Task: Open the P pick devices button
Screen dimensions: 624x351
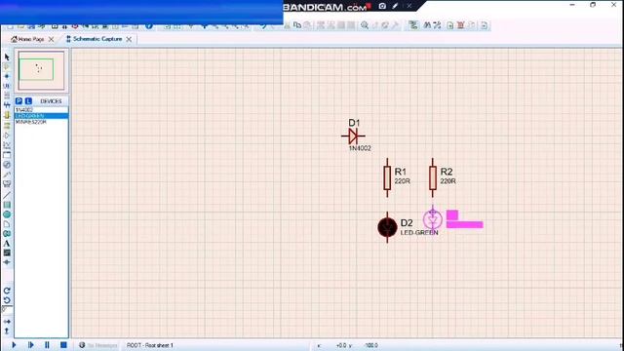Action: pyautogui.click(x=19, y=101)
